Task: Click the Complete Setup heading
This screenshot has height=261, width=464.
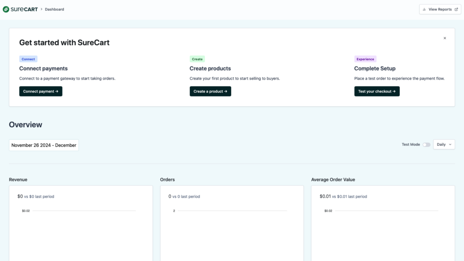Action: tap(375, 69)
